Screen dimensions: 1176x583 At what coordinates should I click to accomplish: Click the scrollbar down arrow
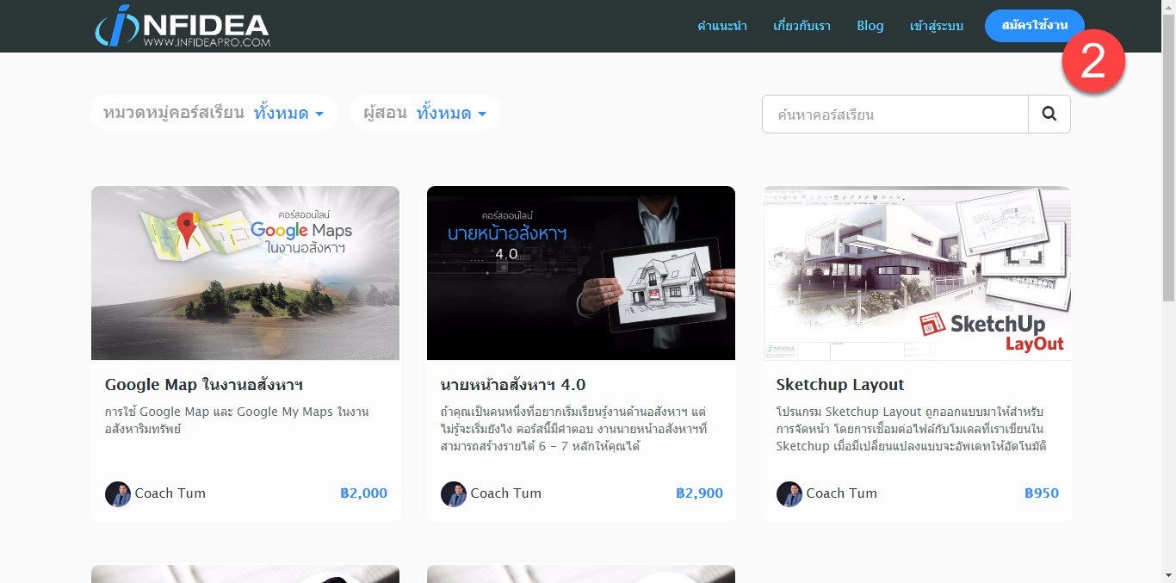point(1168,575)
